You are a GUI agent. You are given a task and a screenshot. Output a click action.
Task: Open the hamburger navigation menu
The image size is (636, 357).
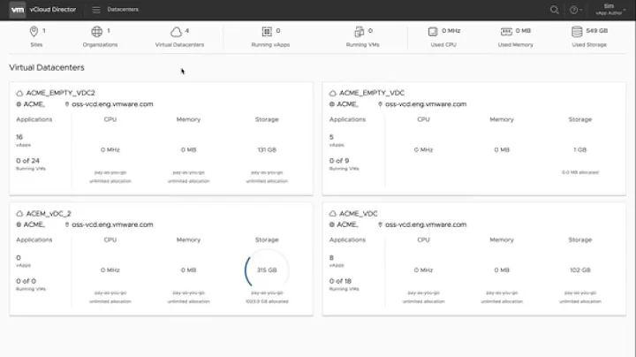click(96, 10)
